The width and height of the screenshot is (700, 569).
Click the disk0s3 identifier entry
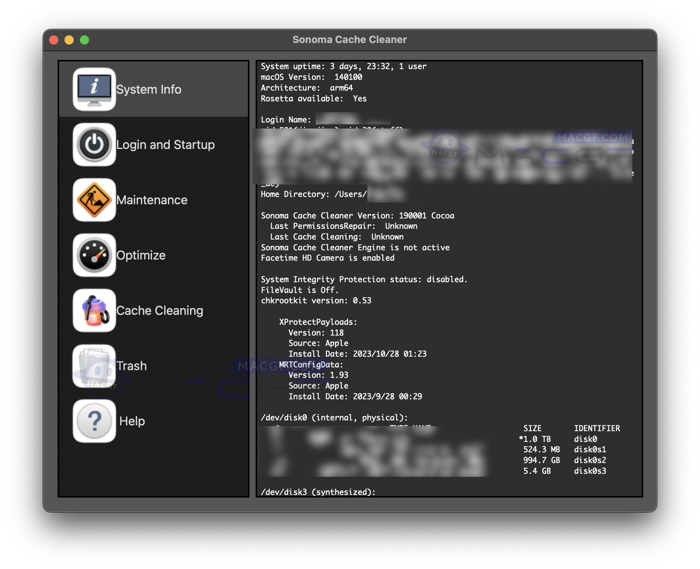589,471
